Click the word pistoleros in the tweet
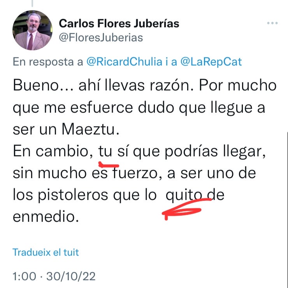The height and width of the screenshot is (288, 288). (73, 195)
